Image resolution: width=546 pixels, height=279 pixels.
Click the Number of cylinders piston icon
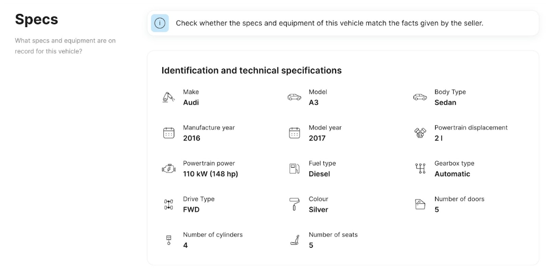[169, 240]
